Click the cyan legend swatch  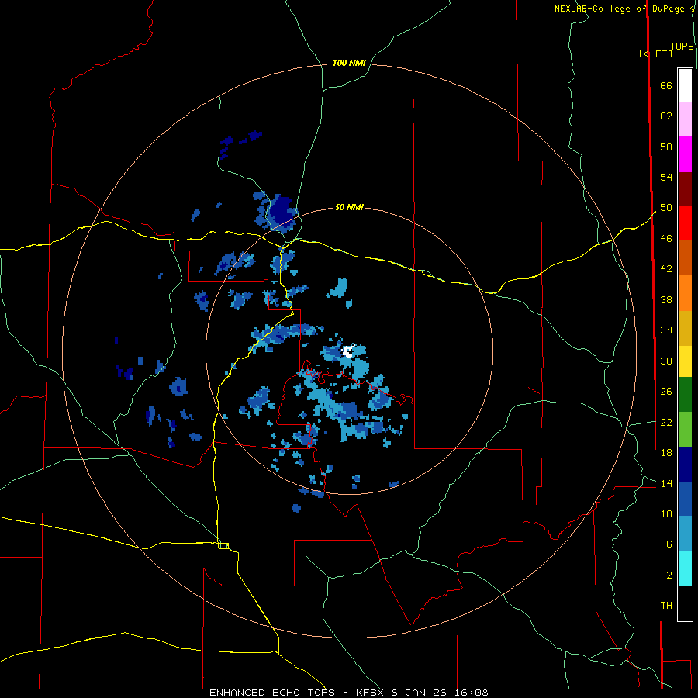click(685, 568)
